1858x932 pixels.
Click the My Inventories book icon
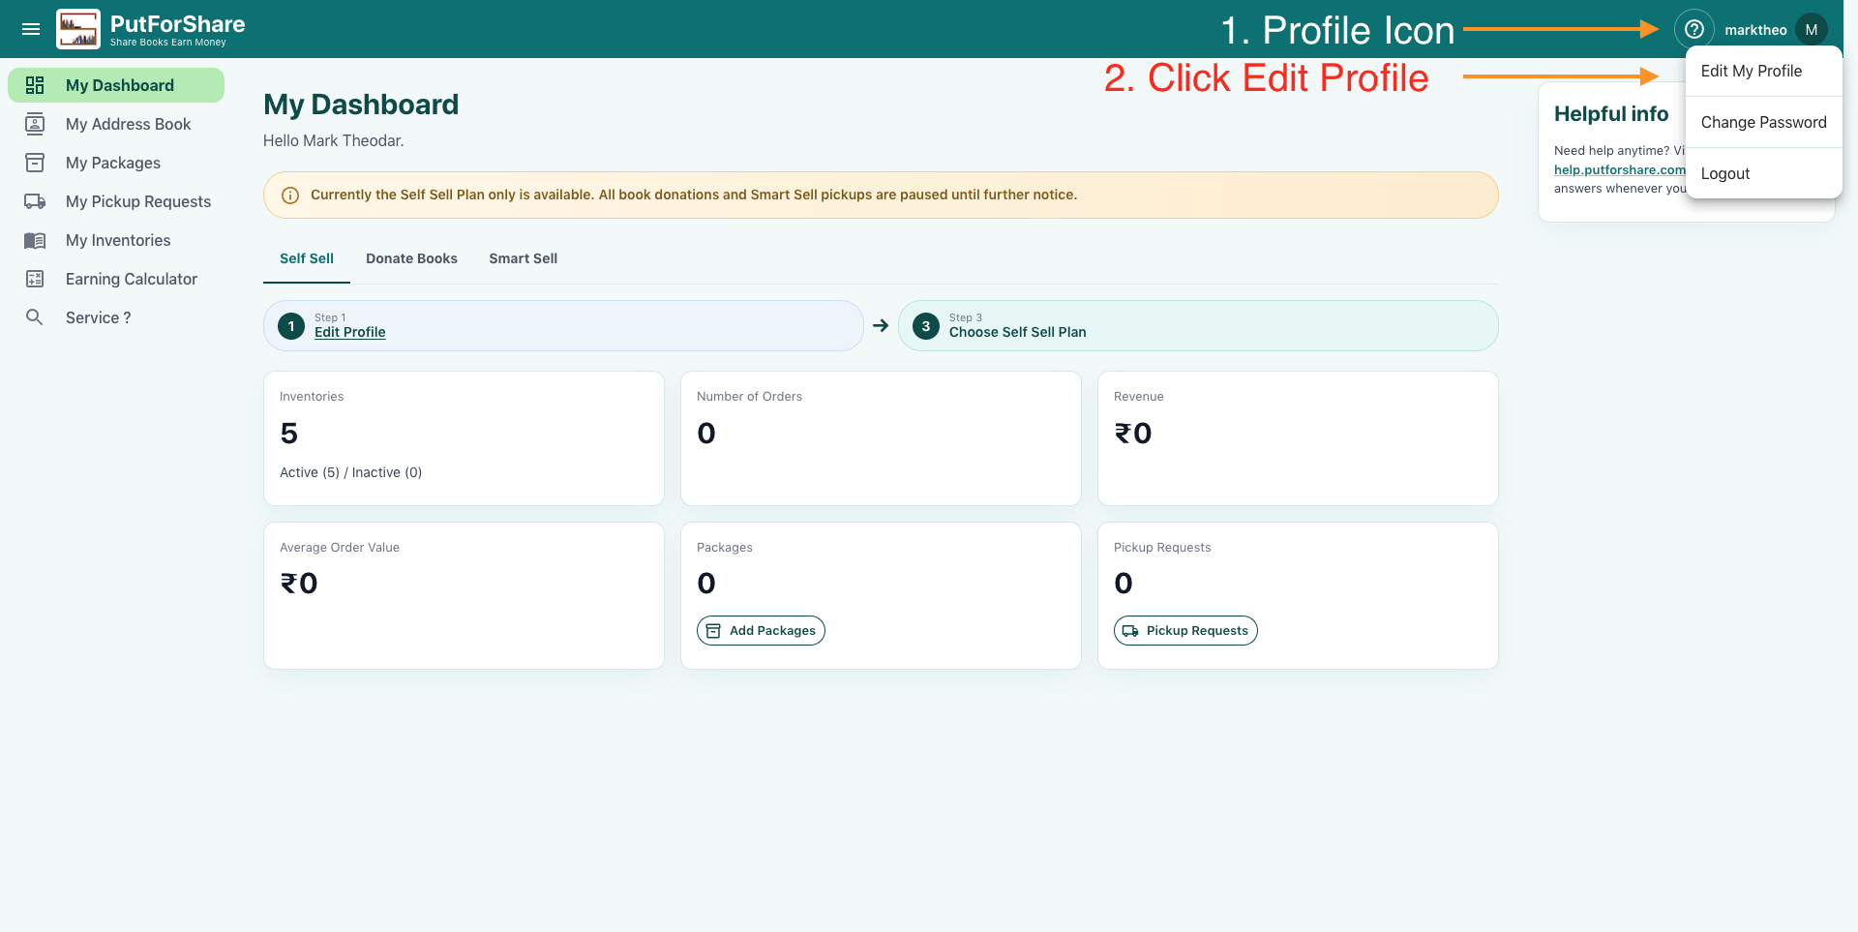point(35,240)
